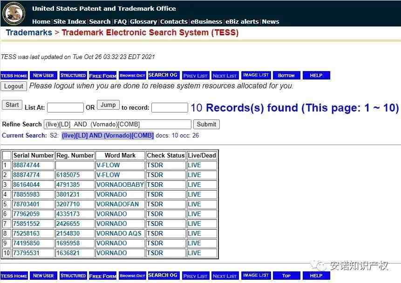401x283 pixels.
Task: Open Free Form search from the footer toolbar
Action: [x=103, y=276]
